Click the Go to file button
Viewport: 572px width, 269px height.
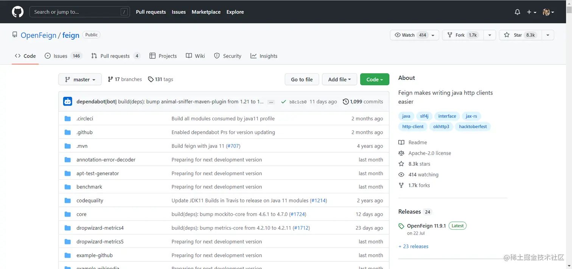(302, 79)
